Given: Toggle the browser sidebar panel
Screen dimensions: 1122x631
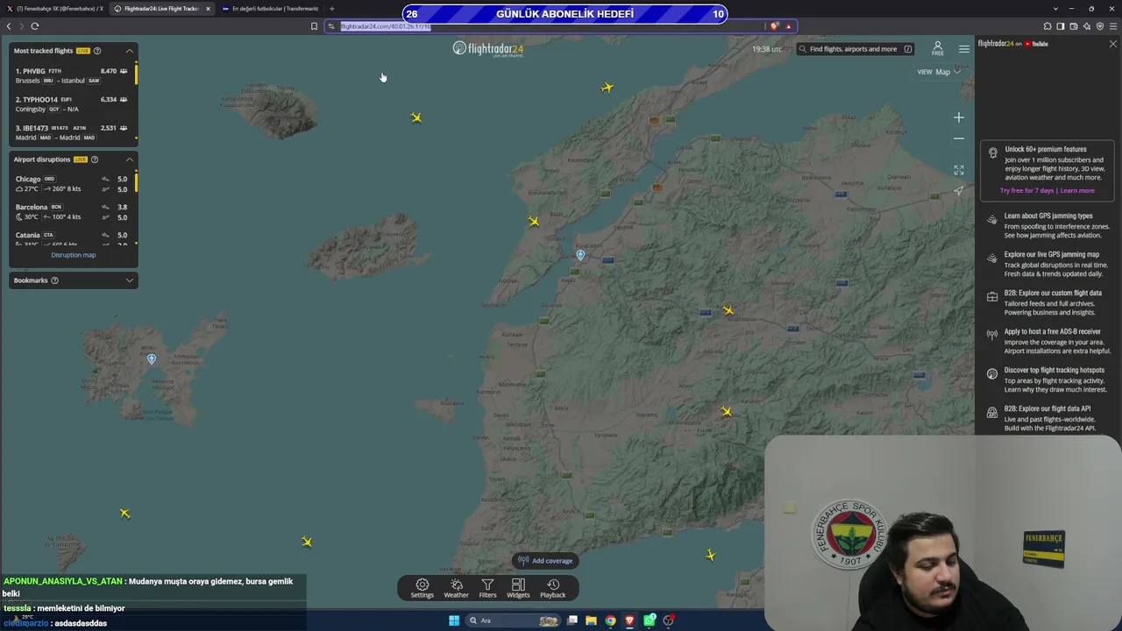Looking at the screenshot, I should tap(1060, 26).
